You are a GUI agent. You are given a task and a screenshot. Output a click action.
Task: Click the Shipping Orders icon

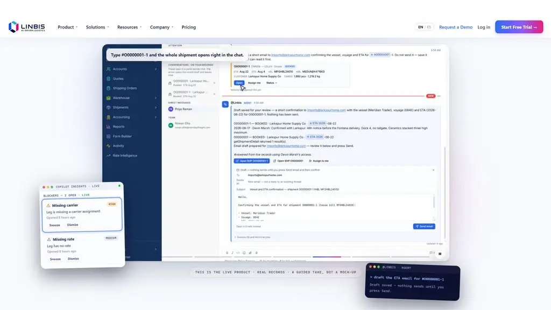pyautogui.click(x=108, y=88)
